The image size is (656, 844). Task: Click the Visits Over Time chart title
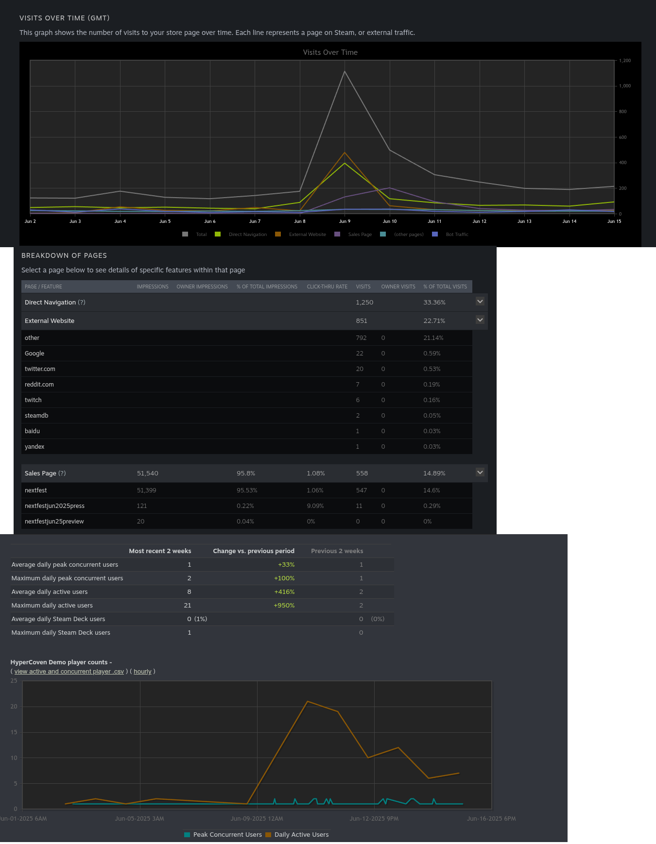pos(330,52)
